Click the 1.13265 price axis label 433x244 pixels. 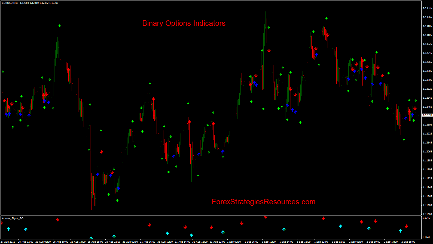[x=427, y=17]
